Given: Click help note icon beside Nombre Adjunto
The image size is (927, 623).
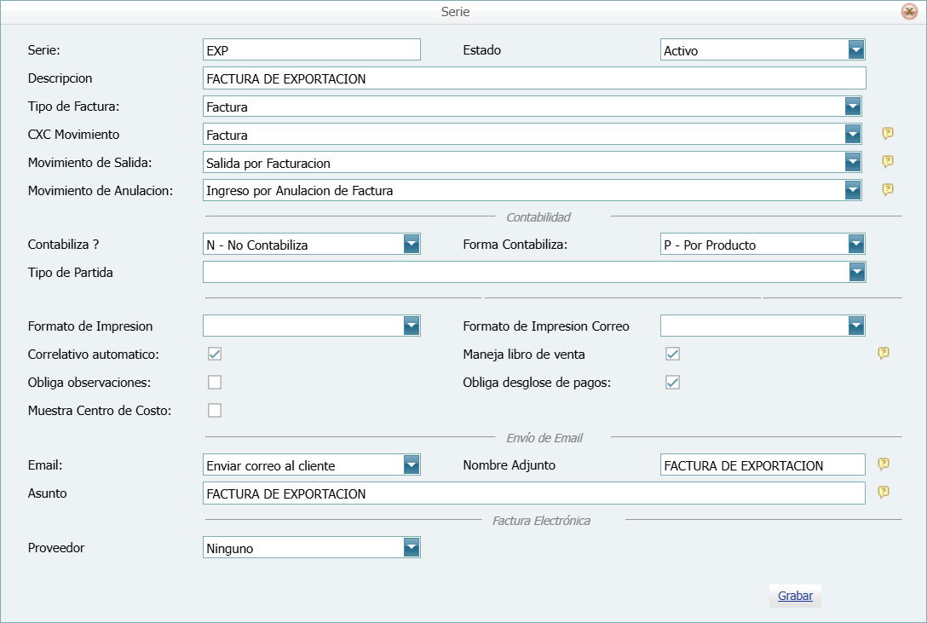Looking at the screenshot, I should pyautogui.click(x=884, y=464).
